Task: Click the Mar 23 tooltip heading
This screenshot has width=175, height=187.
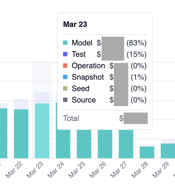Action: tap(75, 24)
